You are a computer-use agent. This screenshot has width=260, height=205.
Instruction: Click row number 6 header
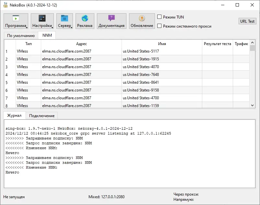[x=10, y=90]
